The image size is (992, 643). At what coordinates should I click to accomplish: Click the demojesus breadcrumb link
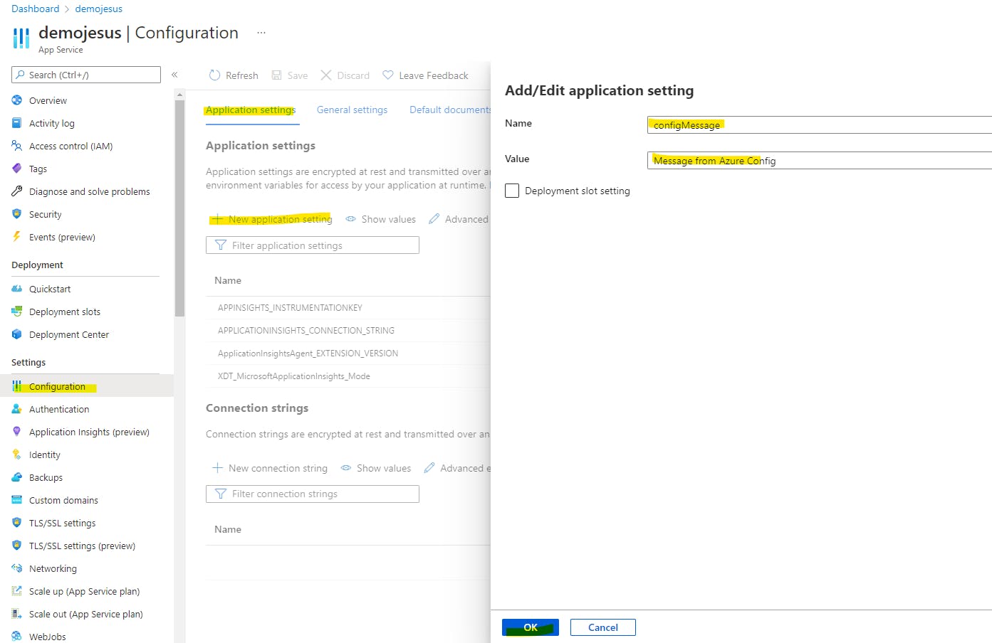99,9
